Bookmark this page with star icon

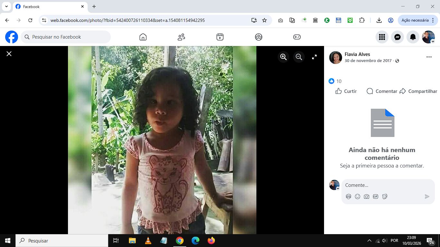click(x=264, y=20)
